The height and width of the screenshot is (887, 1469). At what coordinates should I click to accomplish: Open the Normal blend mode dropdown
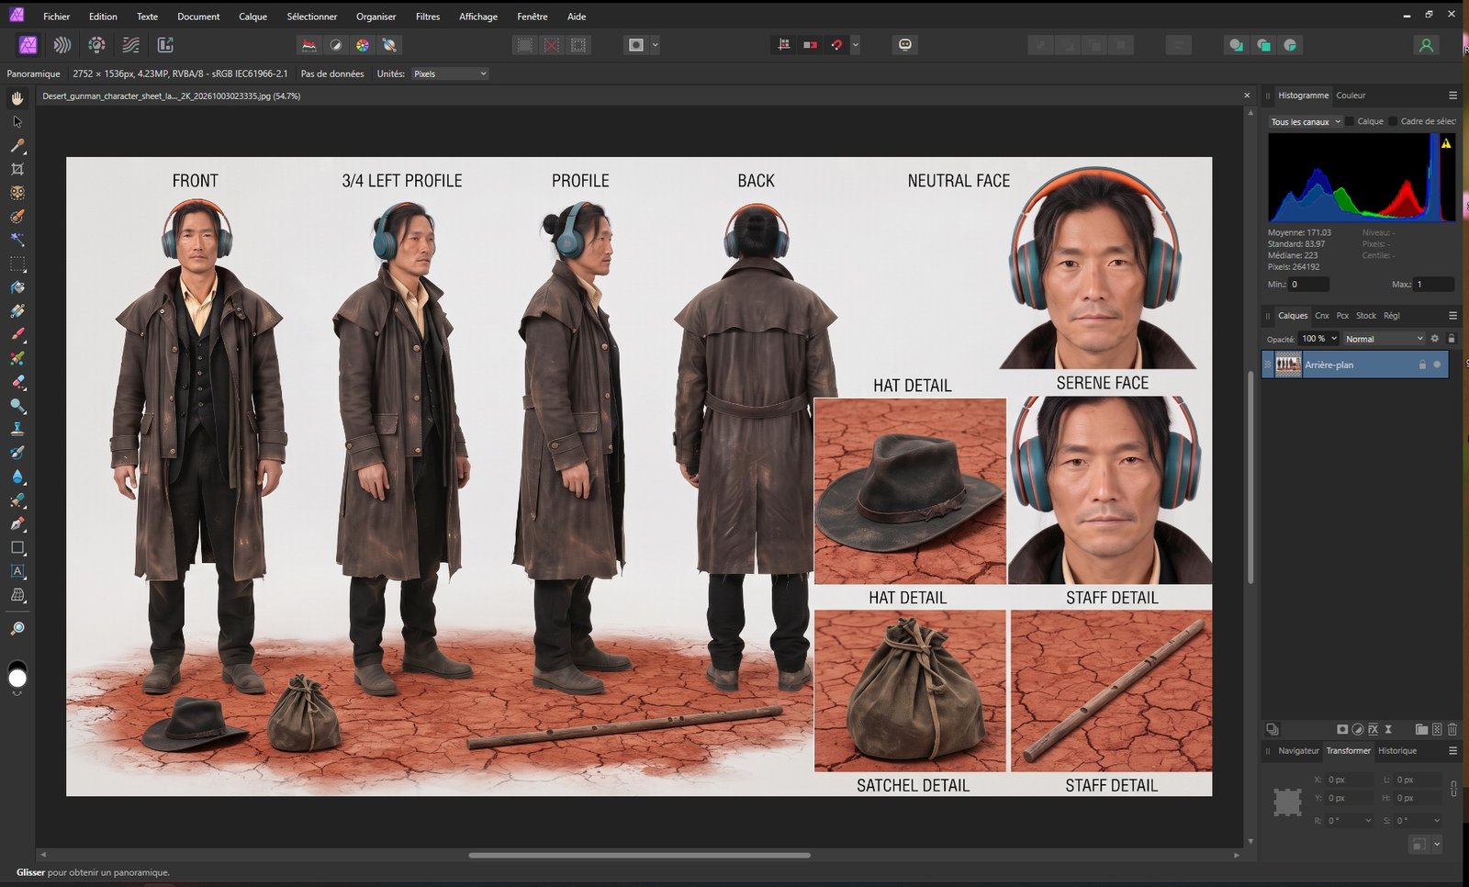1385,339
